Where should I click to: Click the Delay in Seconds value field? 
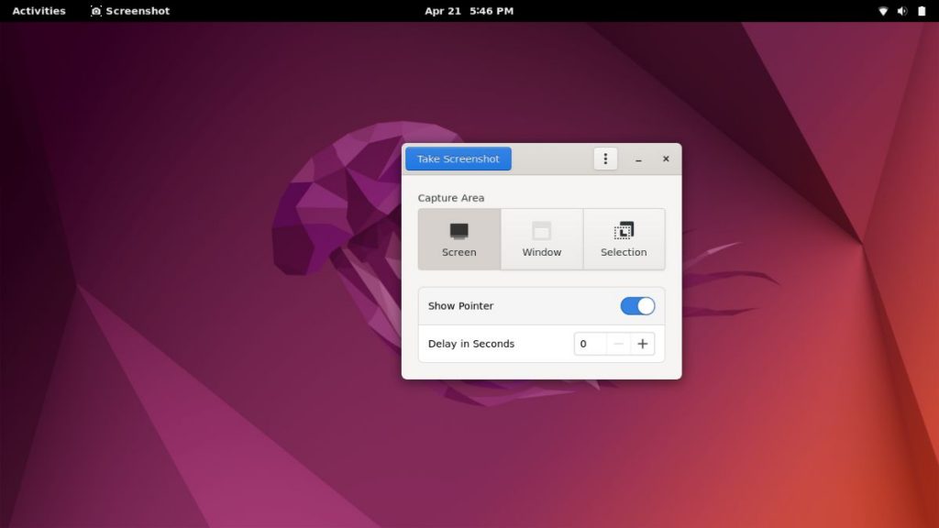point(588,343)
